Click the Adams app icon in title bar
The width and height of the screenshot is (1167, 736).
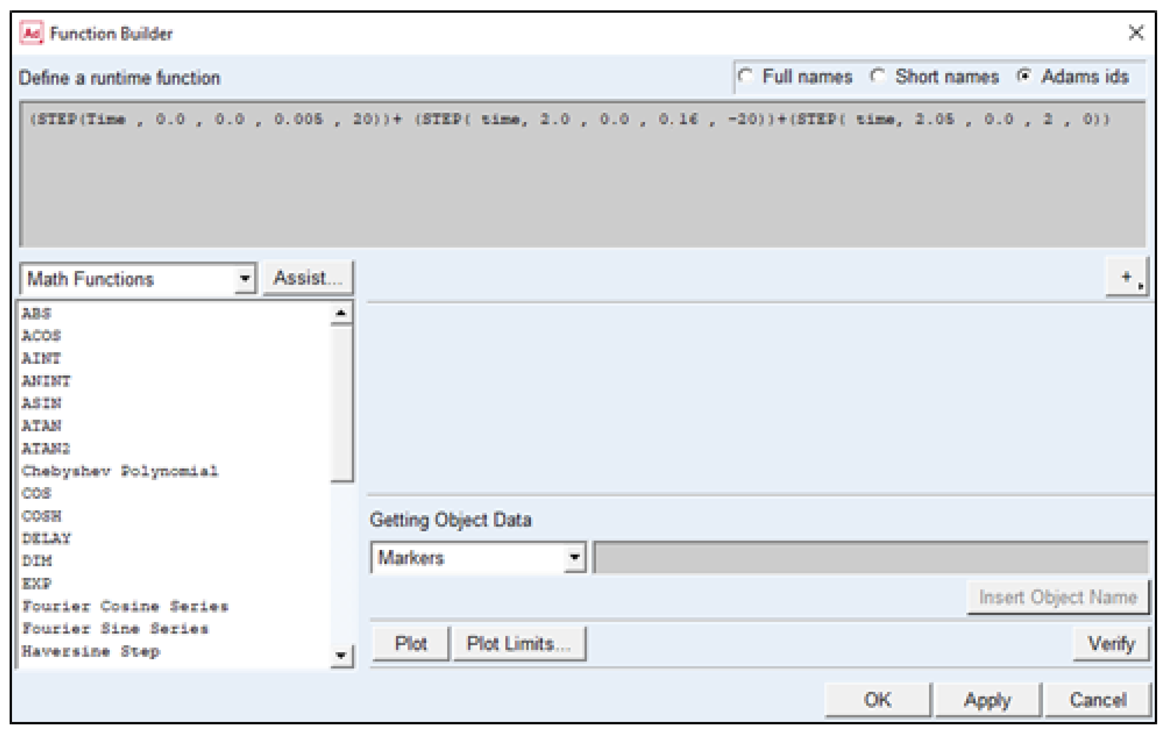coord(31,33)
